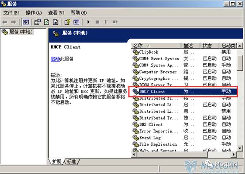Click the vertical scrollbar thumb
This screenshot has height=174, width=245.
240,63
